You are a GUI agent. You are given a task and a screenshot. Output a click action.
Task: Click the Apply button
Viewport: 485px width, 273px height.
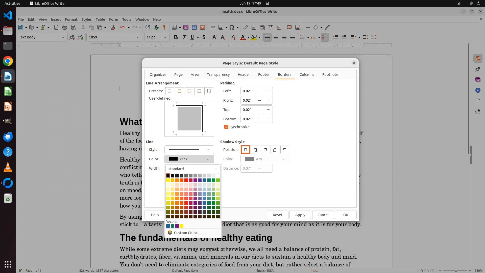pos(300,215)
